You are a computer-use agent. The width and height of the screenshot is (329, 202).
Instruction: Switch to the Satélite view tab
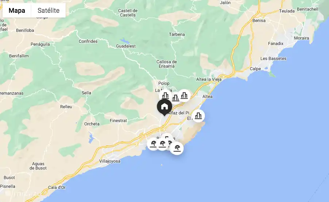[x=49, y=10]
